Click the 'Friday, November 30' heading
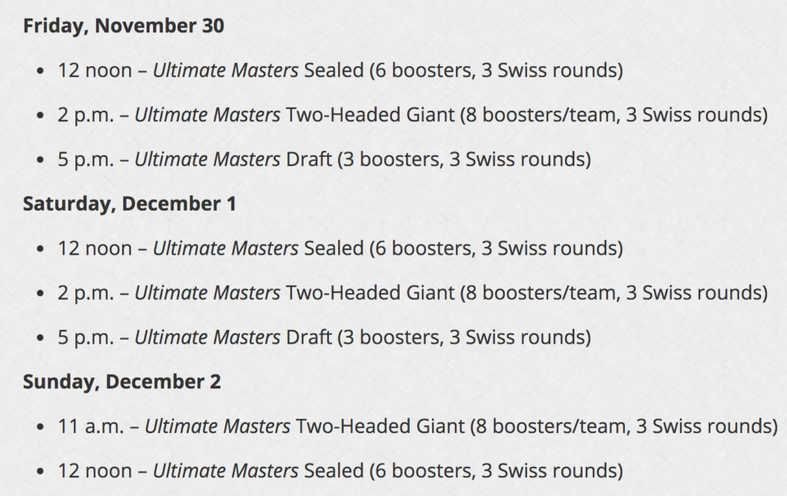This screenshot has width=787, height=496. [x=124, y=26]
